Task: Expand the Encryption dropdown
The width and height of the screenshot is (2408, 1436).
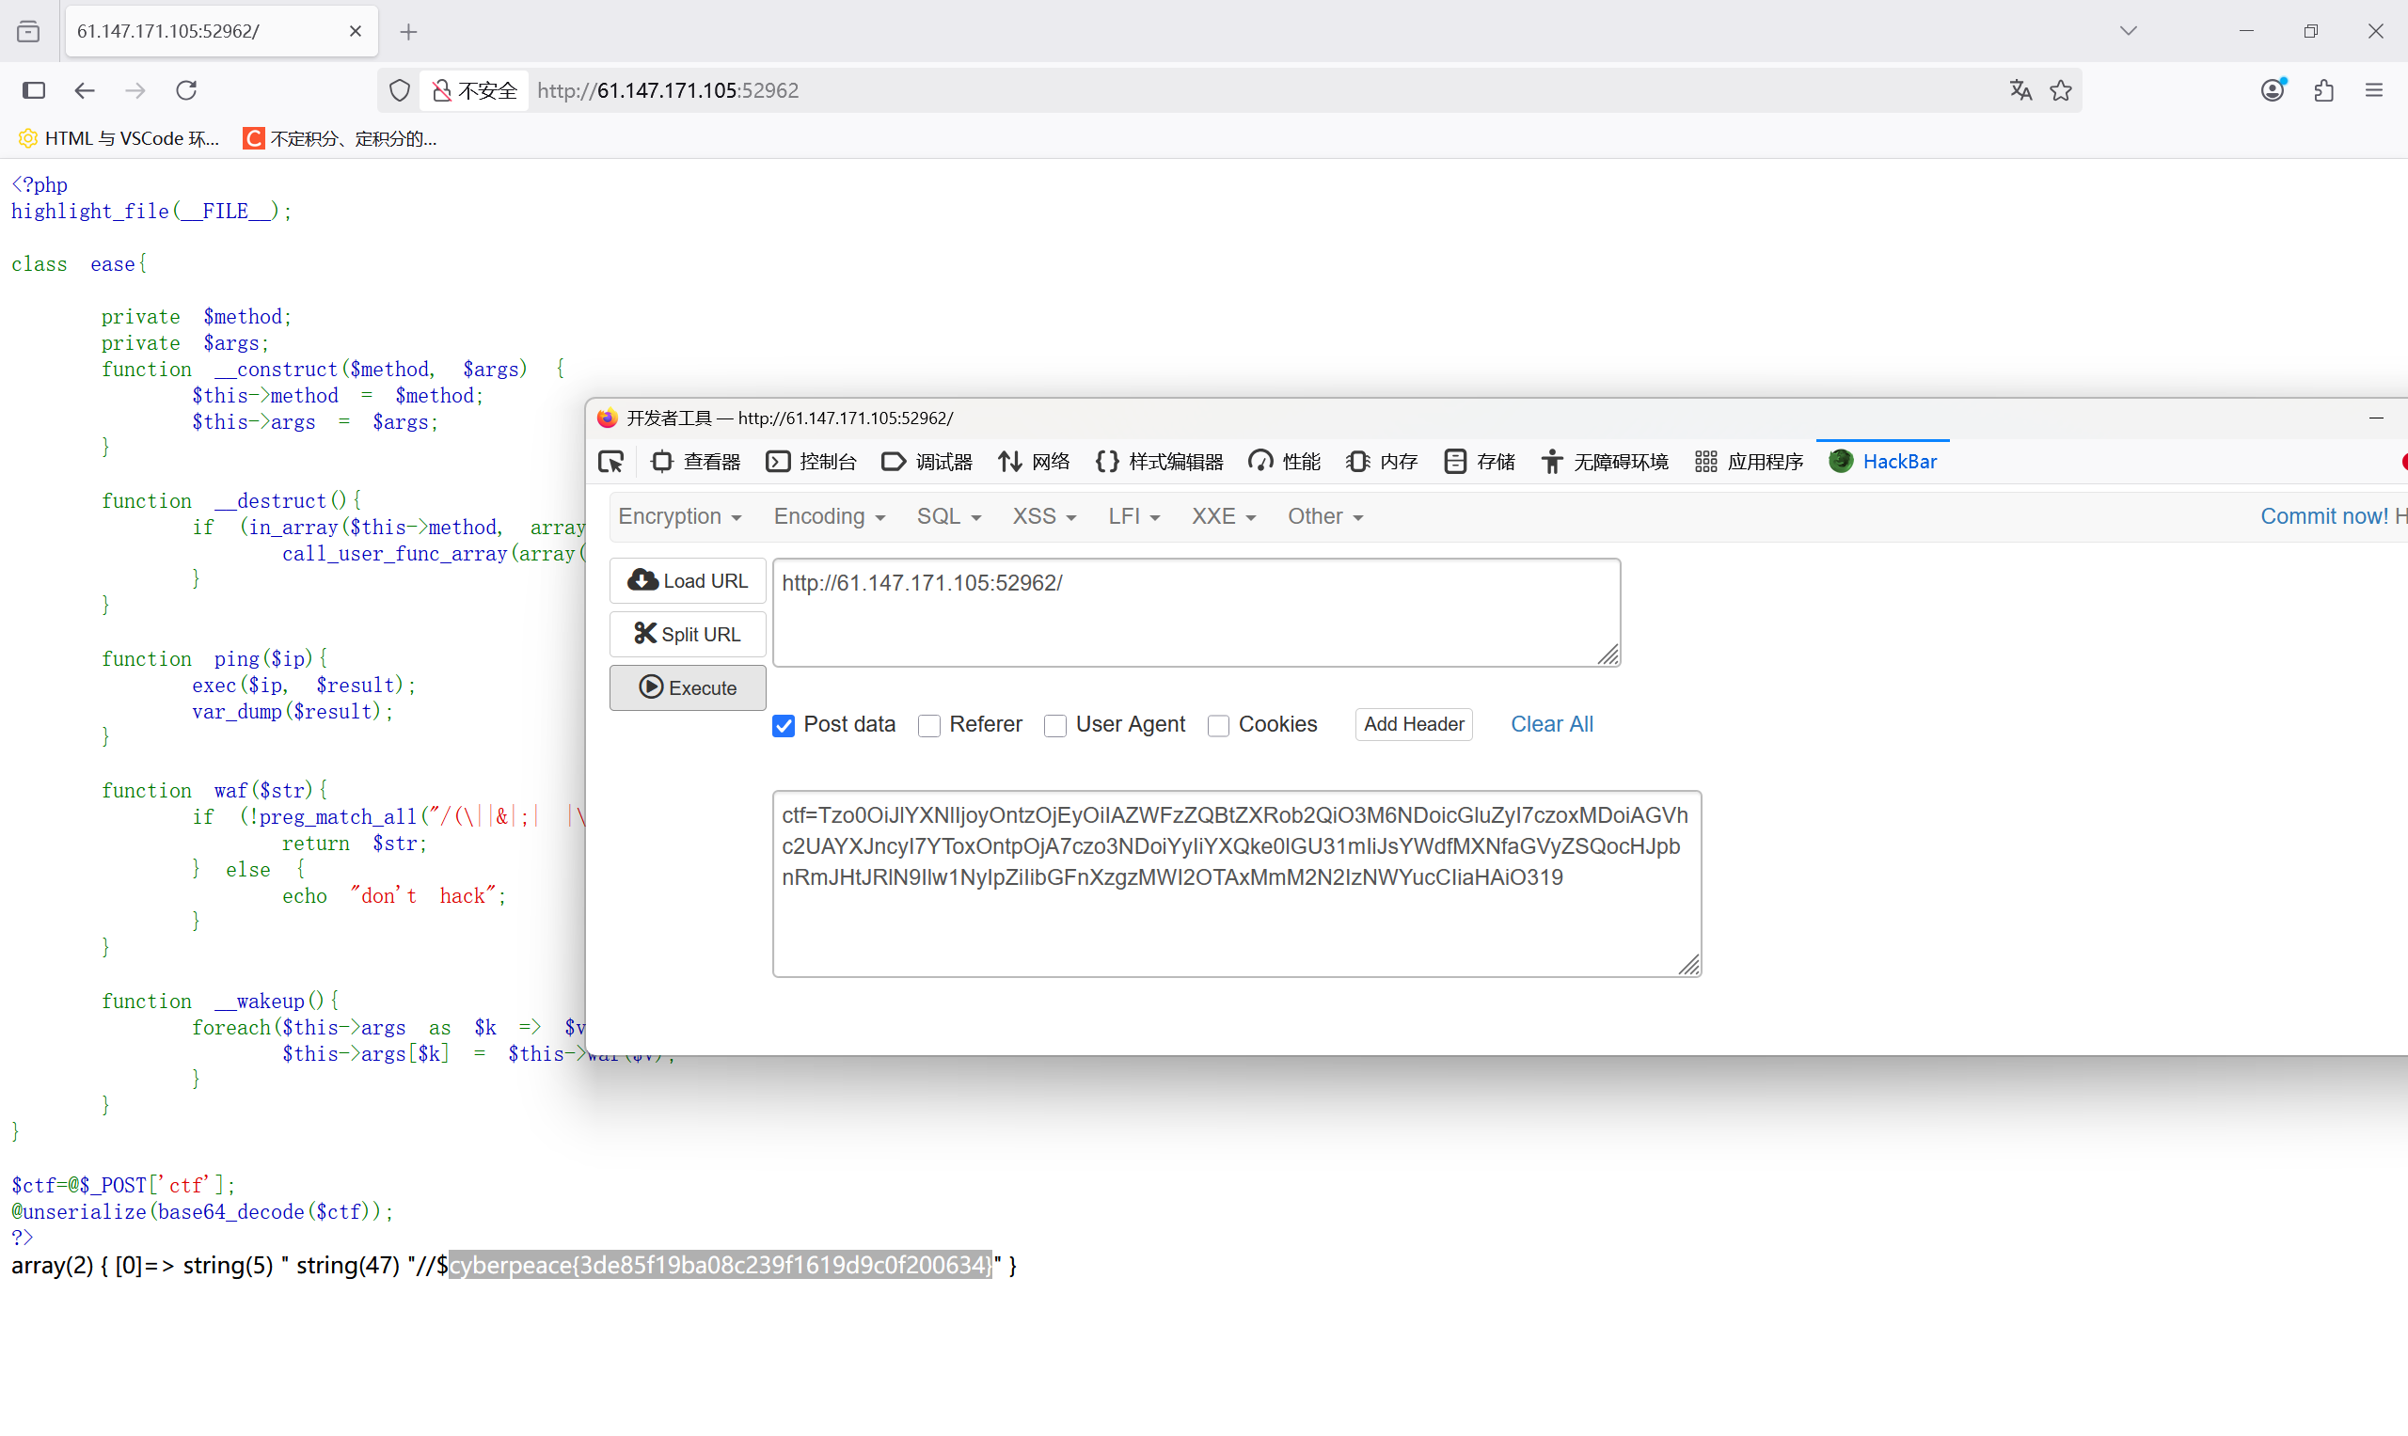Action: point(679,516)
